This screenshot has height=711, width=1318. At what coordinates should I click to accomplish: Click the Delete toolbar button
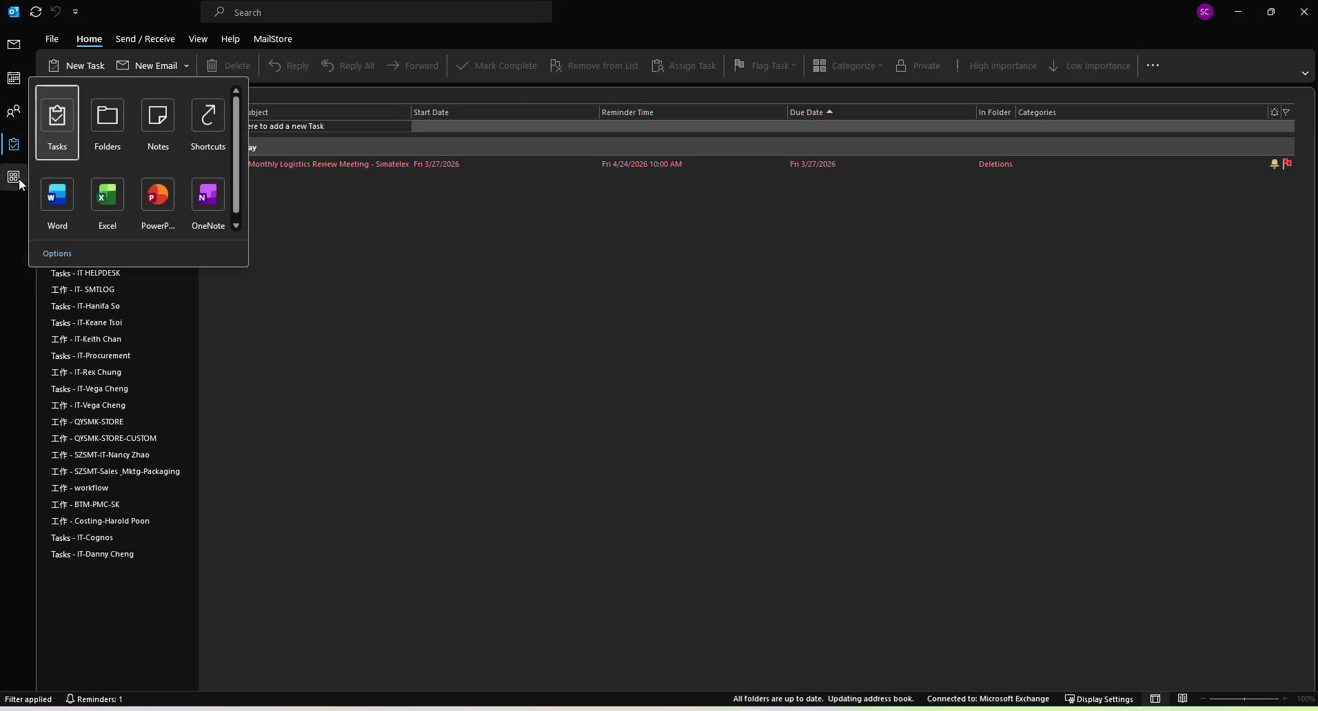pos(228,65)
